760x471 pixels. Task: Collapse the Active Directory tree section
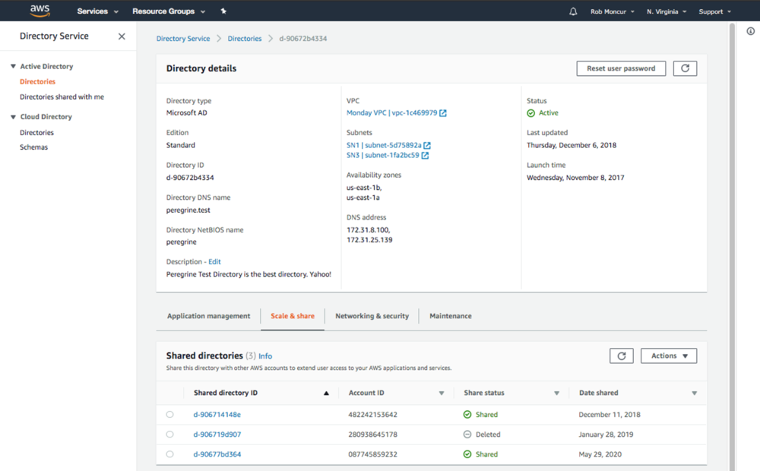click(x=13, y=67)
